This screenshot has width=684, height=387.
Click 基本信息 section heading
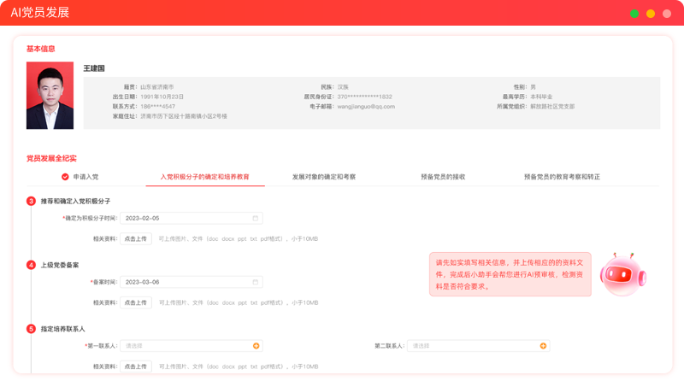40,49
